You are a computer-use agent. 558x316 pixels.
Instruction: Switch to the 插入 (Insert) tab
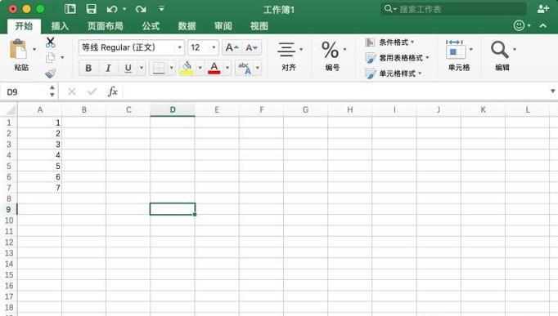coord(60,26)
